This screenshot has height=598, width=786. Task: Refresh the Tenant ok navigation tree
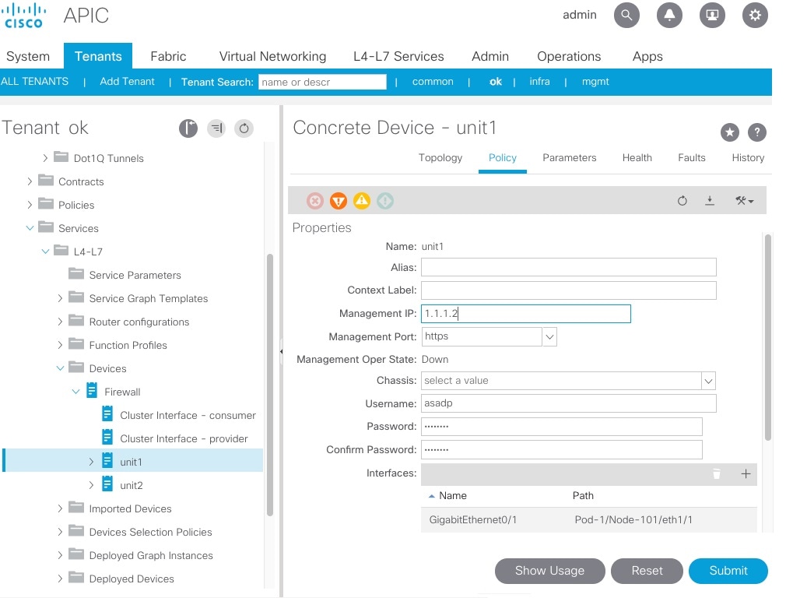[x=244, y=128]
